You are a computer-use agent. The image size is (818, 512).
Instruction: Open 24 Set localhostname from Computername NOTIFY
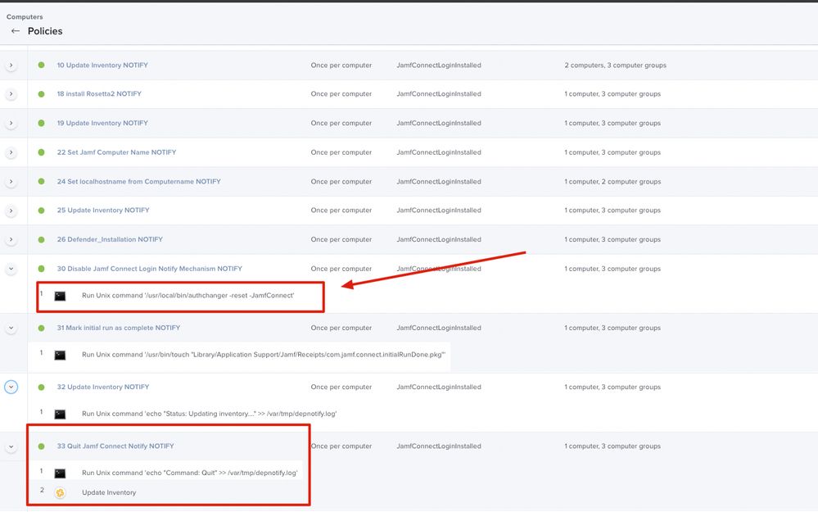(138, 182)
